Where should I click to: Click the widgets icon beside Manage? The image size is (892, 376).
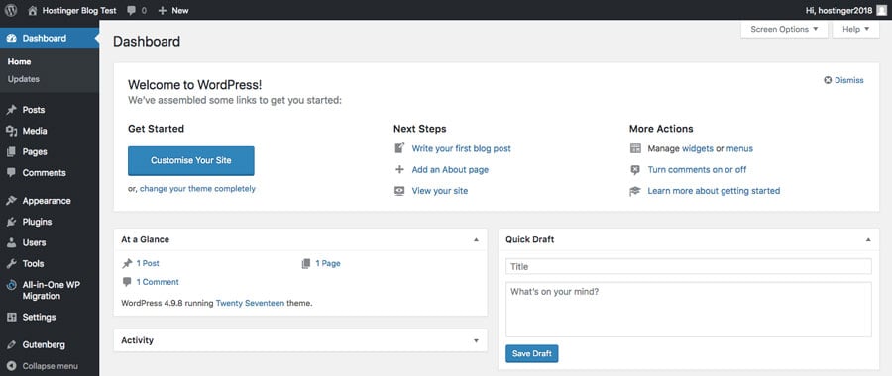pyautogui.click(x=635, y=148)
